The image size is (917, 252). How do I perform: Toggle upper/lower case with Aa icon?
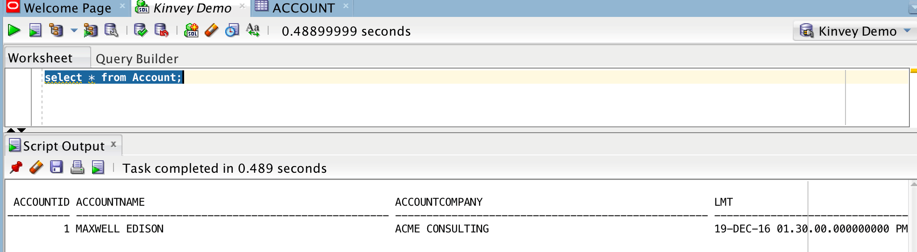(253, 30)
